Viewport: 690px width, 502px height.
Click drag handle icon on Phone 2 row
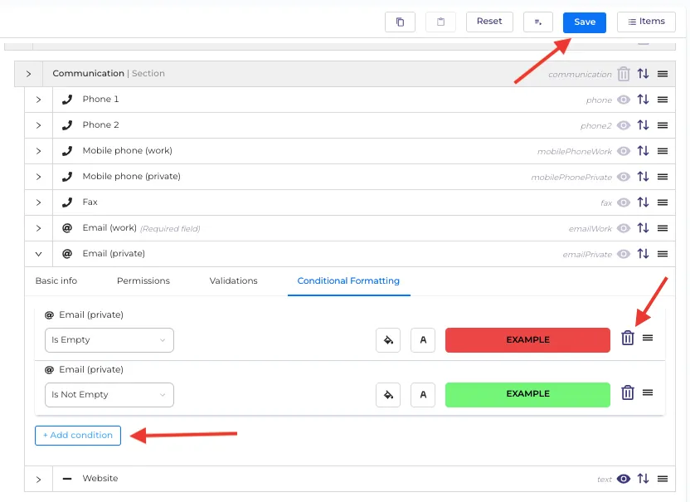pyautogui.click(x=663, y=125)
